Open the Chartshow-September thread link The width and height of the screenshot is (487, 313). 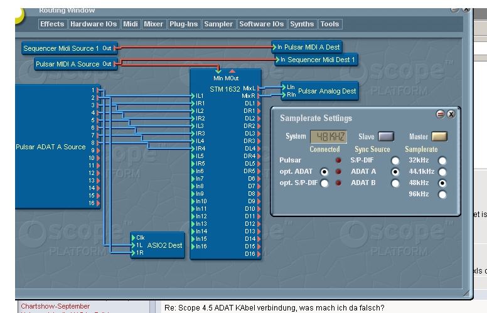tap(55, 306)
